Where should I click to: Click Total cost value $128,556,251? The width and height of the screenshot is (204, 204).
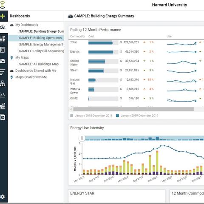(x=130, y=42)
